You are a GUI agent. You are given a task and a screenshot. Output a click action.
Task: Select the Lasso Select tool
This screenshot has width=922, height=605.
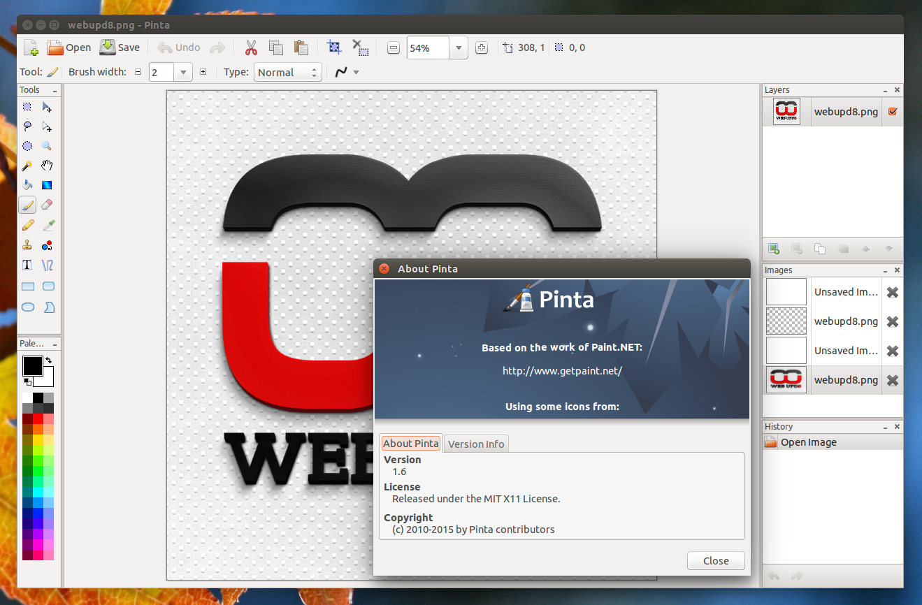(27, 126)
